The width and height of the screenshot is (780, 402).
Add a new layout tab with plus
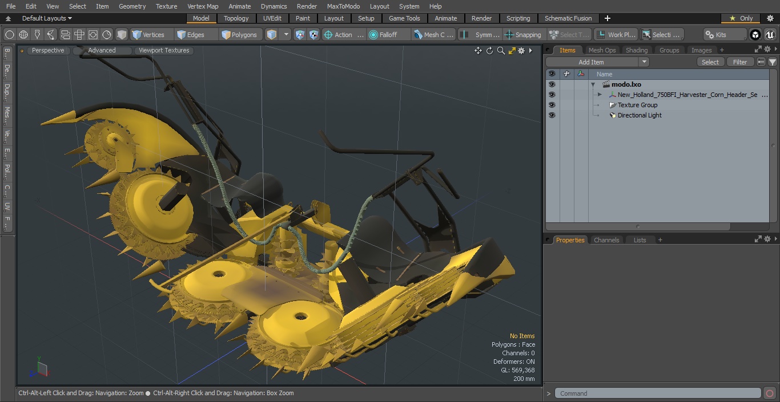pos(607,18)
